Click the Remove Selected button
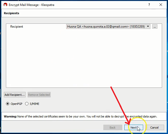Viewport: 168px width, 134px height. point(39,94)
